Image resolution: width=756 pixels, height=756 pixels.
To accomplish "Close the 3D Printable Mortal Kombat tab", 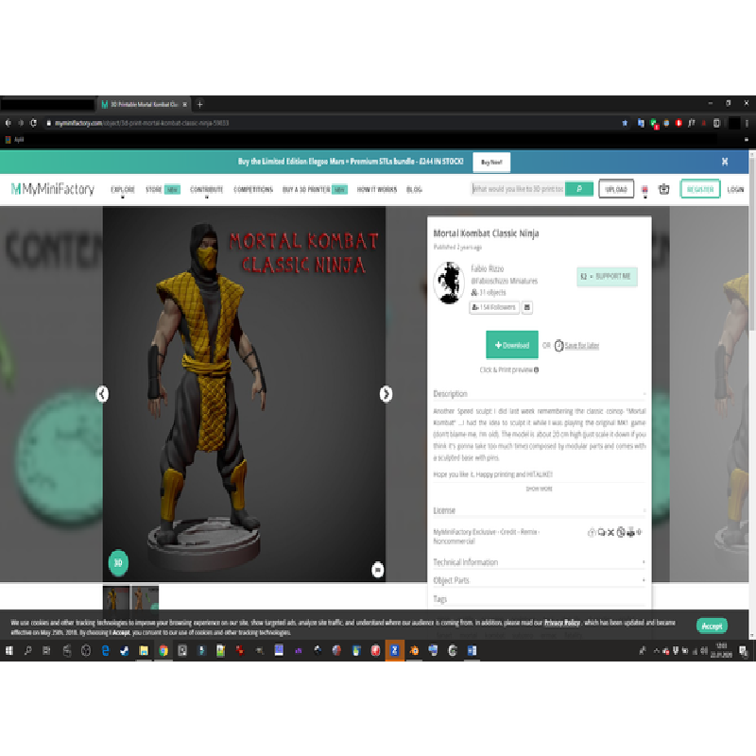I will 184,104.
